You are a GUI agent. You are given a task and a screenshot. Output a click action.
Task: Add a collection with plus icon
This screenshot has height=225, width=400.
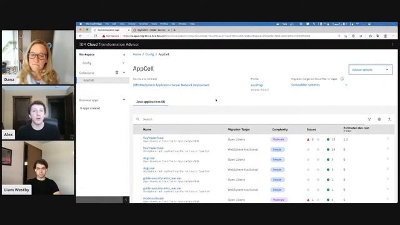124,72
